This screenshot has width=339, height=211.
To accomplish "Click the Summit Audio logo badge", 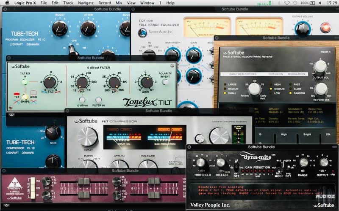I will pos(142,33).
